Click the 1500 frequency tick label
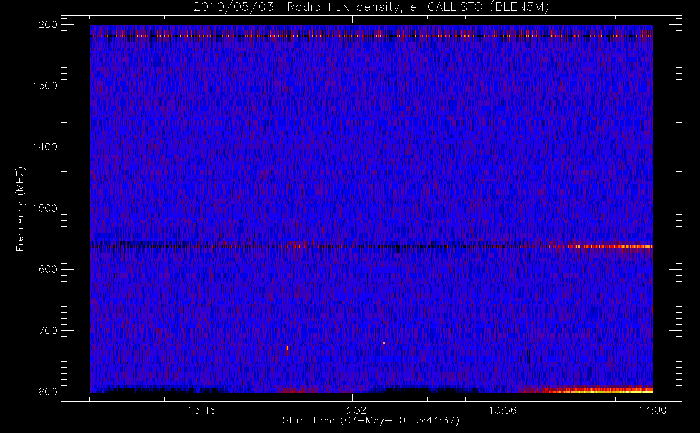The height and width of the screenshot is (433, 700). (45, 208)
